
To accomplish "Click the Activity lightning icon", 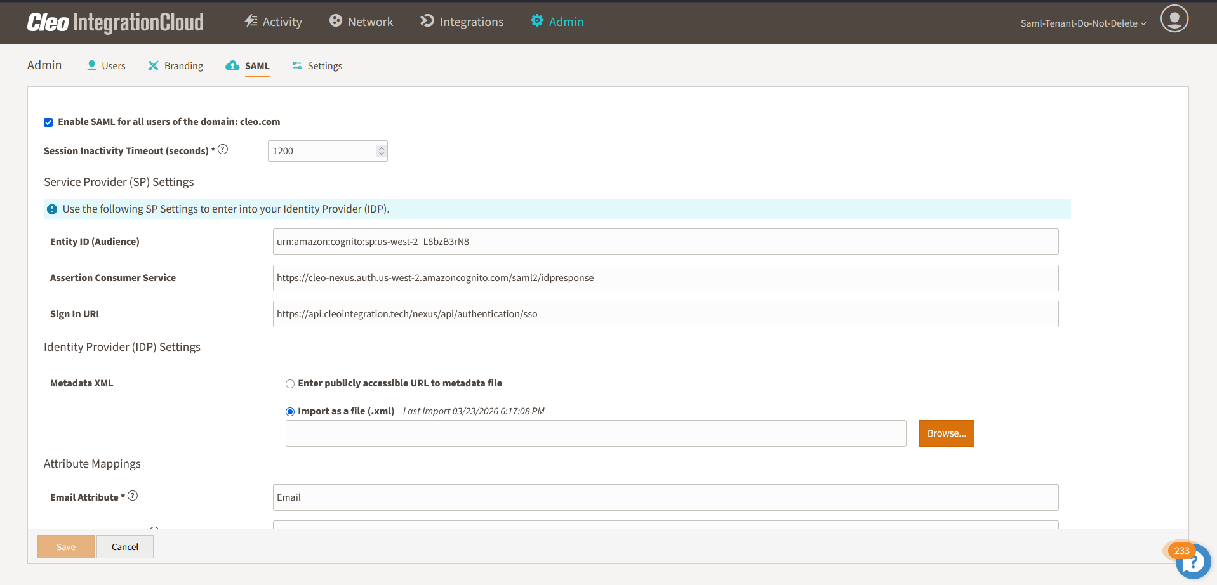I will (251, 21).
